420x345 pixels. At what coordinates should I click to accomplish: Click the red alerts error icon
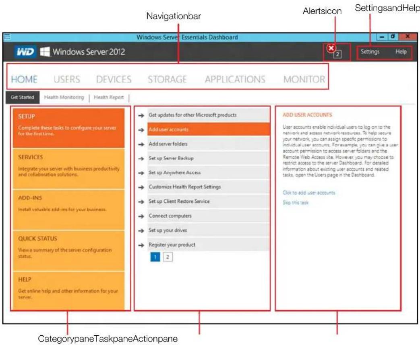pos(331,48)
